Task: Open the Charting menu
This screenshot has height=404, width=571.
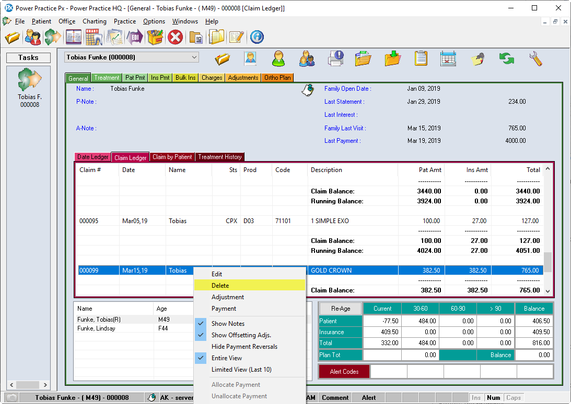Action: (x=94, y=21)
